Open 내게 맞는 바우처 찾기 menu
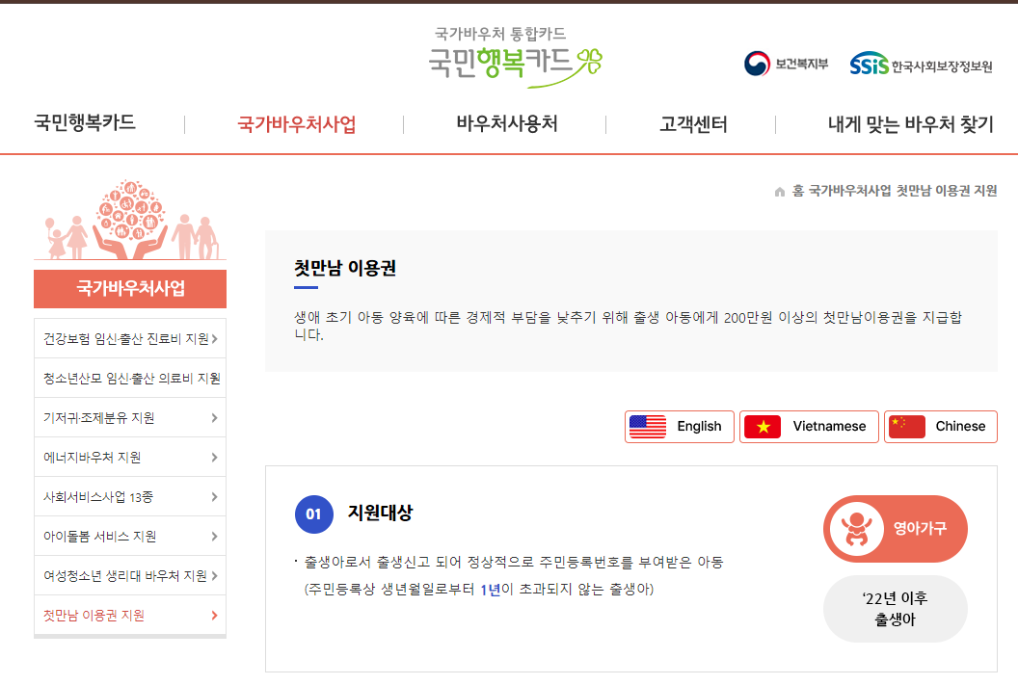Image resolution: width=1018 pixels, height=685 pixels. tap(910, 124)
